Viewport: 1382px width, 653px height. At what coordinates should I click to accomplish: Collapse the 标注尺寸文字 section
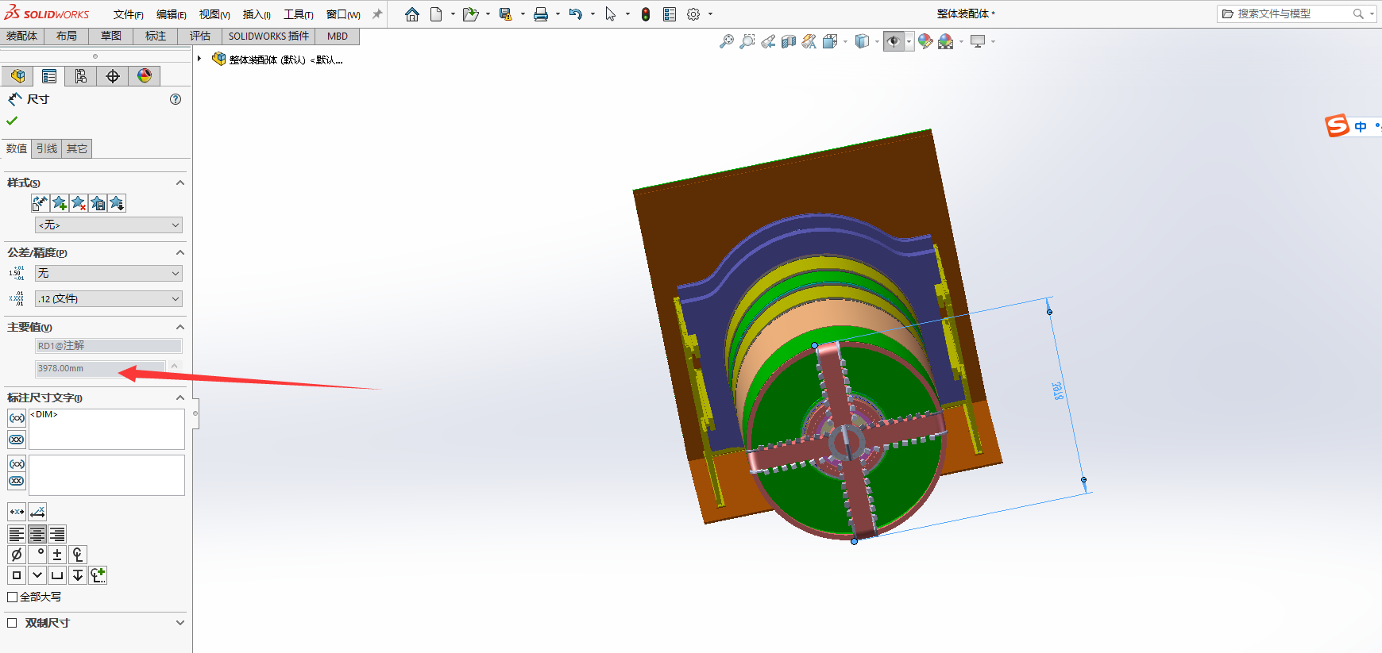pos(180,398)
